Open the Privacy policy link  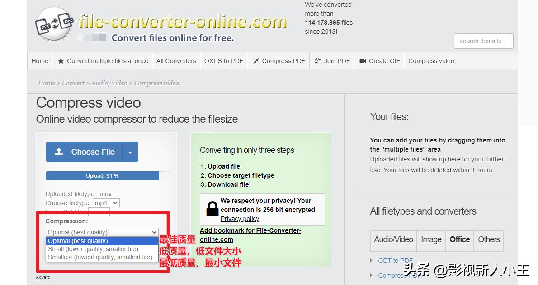[x=240, y=219]
